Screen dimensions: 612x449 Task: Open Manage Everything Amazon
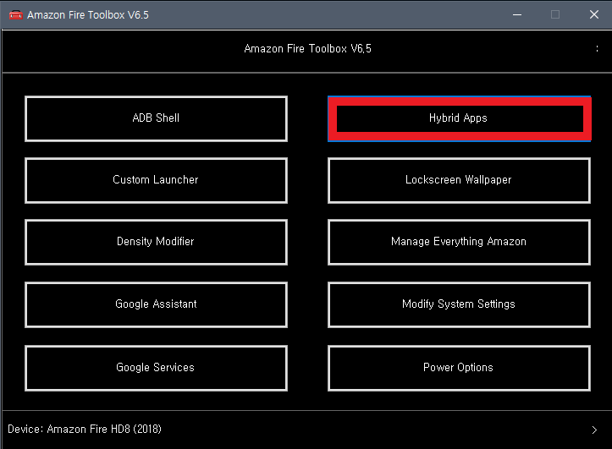pos(460,242)
